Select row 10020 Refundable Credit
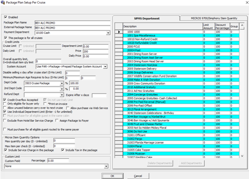Image resolution: width=249 pixels, height=179 pixels. pos(181,43)
